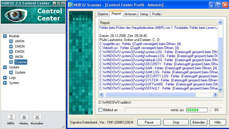This screenshot has width=229, height=129.
Task: Click the NOD32 Scanner title bar icon
Action: [70, 5]
